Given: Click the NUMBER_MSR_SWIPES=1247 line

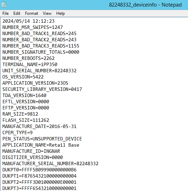Looking at the screenshot, I should click(x=33, y=27).
